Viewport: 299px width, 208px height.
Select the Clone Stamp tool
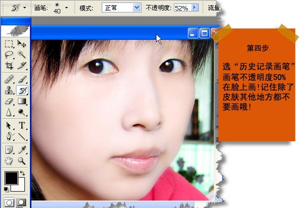[x=9, y=90]
